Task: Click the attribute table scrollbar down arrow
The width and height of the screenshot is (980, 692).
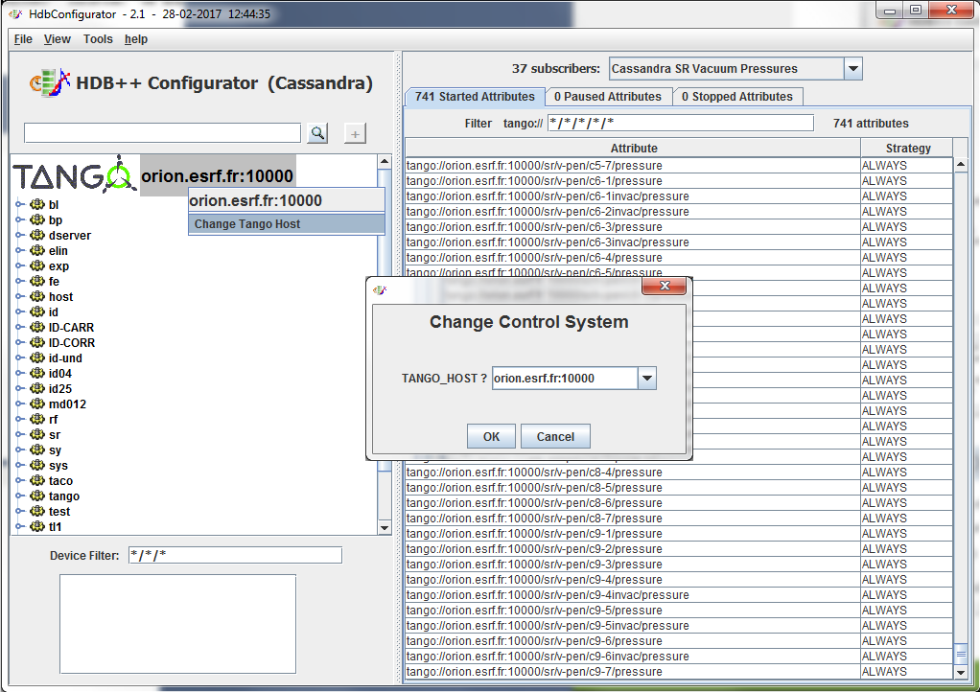Action: 961,671
